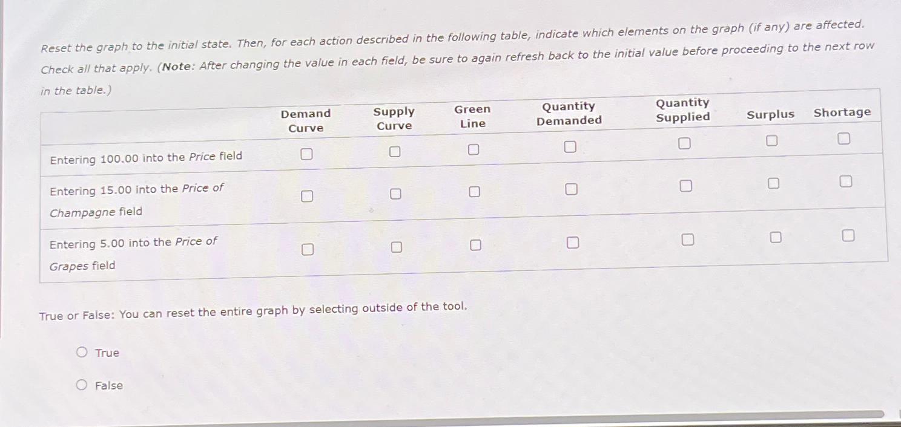Select the False radio button
901x427 pixels.
82,384
